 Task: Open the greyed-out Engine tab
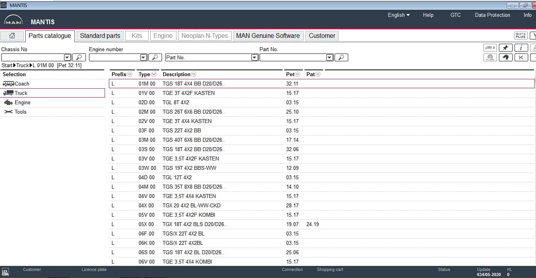click(x=163, y=36)
